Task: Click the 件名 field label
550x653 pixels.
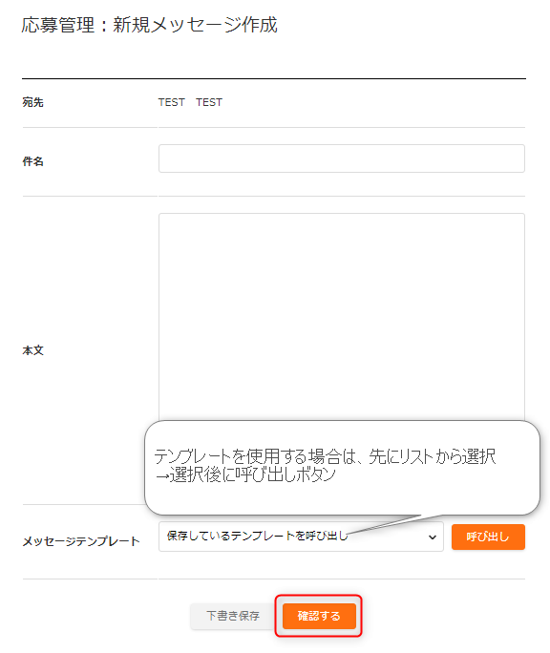Action: [32, 161]
